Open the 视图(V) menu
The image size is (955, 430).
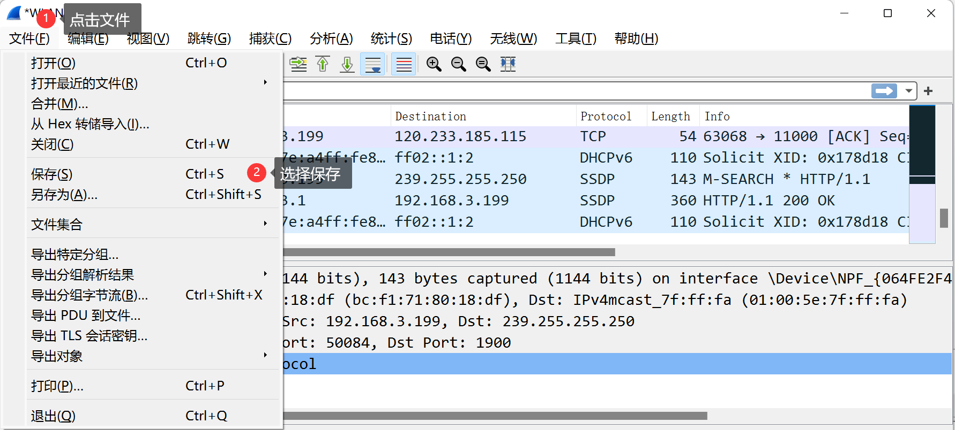(x=148, y=39)
